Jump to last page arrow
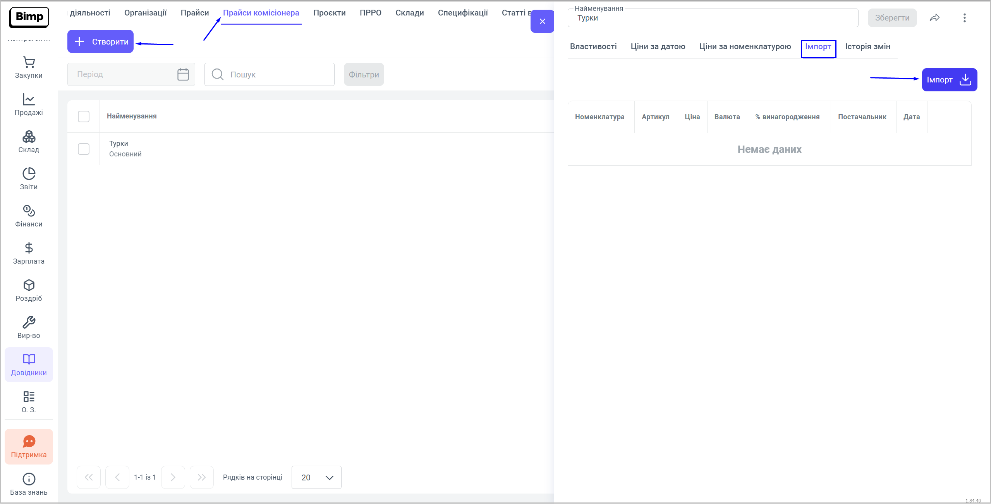The width and height of the screenshot is (991, 504). coord(201,477)
